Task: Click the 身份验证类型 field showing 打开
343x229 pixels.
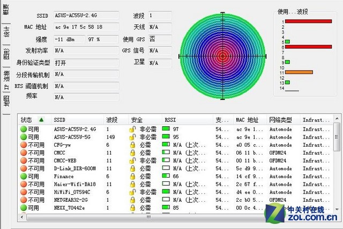Action: point(86,63)
